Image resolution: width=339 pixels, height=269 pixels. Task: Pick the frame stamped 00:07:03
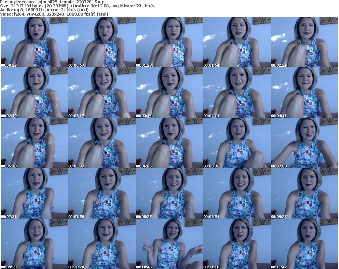(x=305, y=143)
